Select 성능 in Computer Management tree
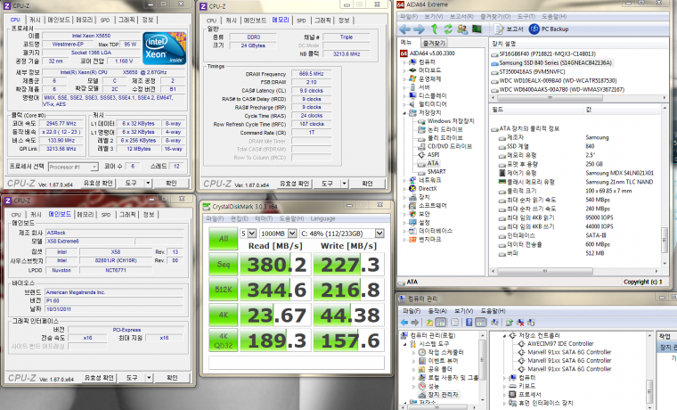The image size is (677, 410). pos(433,386)
